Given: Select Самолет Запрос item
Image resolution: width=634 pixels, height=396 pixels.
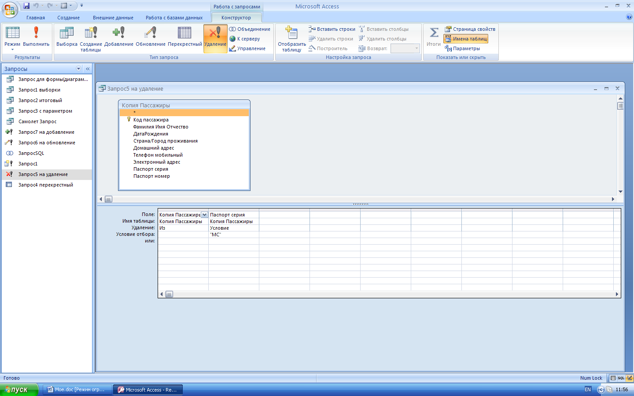Looking at the screenshot, I should (47, 121).
